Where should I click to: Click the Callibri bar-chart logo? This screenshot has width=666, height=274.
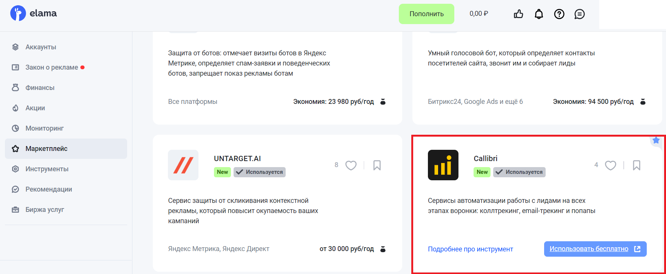[443, 165]
